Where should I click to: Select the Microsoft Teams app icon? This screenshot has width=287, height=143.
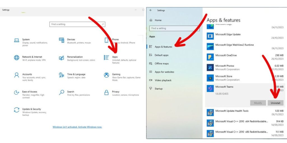pos(210,89)
